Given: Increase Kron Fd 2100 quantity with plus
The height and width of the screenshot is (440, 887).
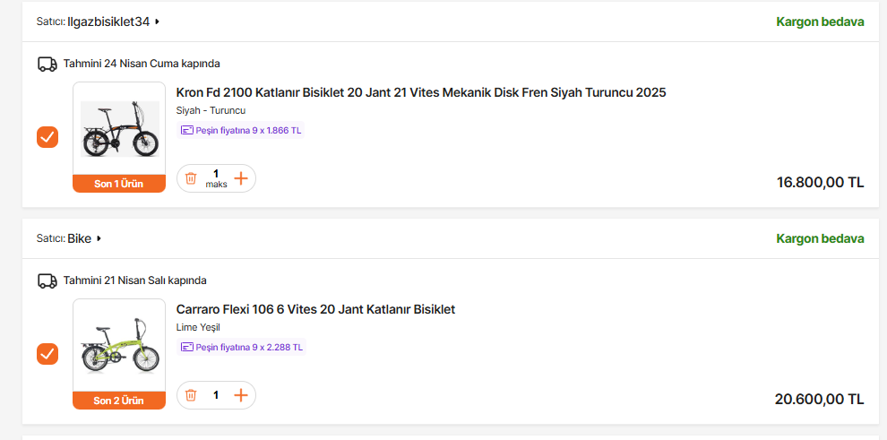Looking at the screenshot, I should 241,178.
